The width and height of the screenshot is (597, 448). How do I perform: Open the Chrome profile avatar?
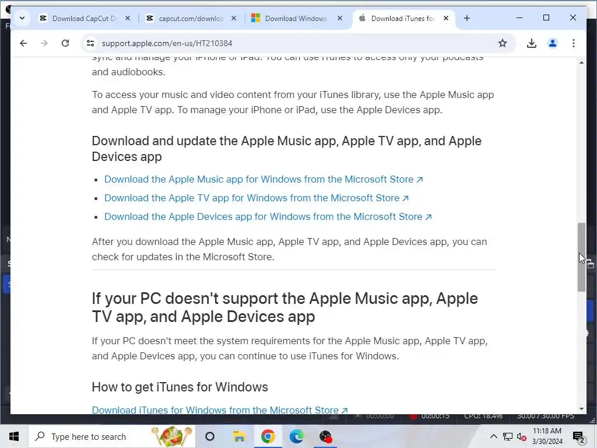click(x=553, y=43)
